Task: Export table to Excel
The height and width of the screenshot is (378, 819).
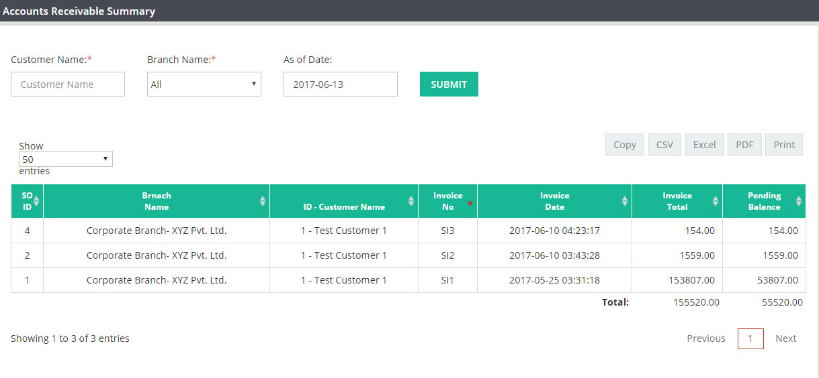Action: click(x=704, y=145)
